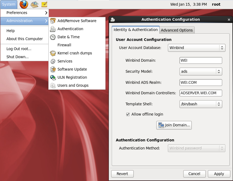Viewport: 233px width, 181px height.
Task: Choose Shut Down... from the menu
Action: coord(25,57)
